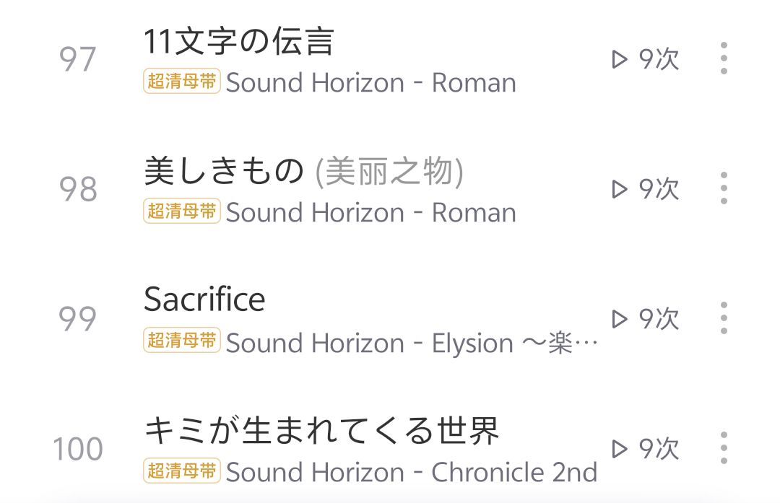Play the song 11文字の伝言
Viewport: 780px width, 503px height.
239,42
